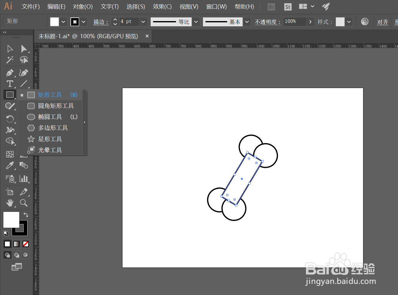Image resolution: width=398 pixels, height=295 pixels.
Task: Choose 光晕工具 from the flyout
Action: (50, 150)
